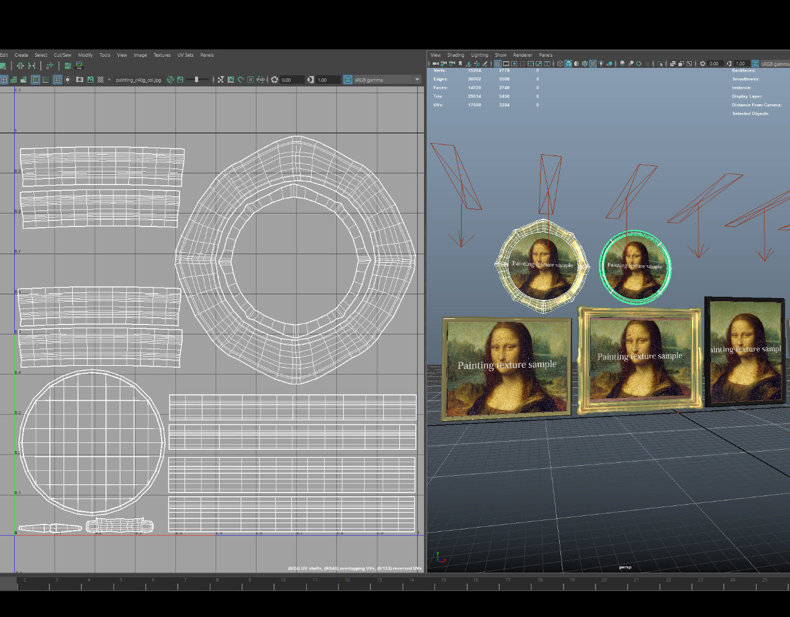Viewport: 790px width, 617px height.
Task: Click the Tris: label in heads-up display
Action: 439,96
